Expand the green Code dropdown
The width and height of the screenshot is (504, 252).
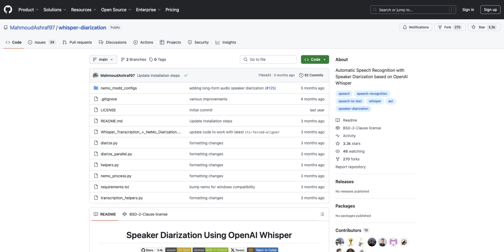click(x=315, y=60)
